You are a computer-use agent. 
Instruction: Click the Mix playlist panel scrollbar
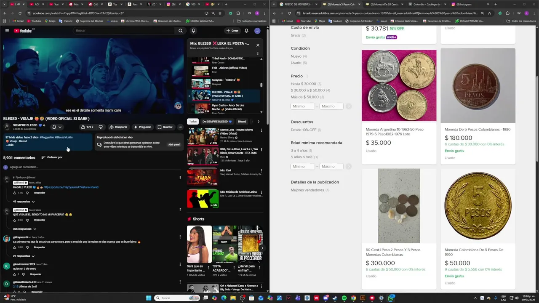click(x=261, y=85)
